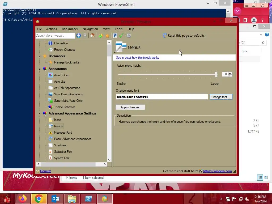Click Reset this page to defaults
The image size is (272, 204).
pos(184,36)
